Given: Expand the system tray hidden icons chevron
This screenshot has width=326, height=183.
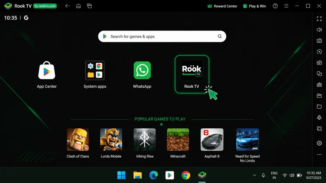Looking at the screenshot, I should [x=254, y=175].
